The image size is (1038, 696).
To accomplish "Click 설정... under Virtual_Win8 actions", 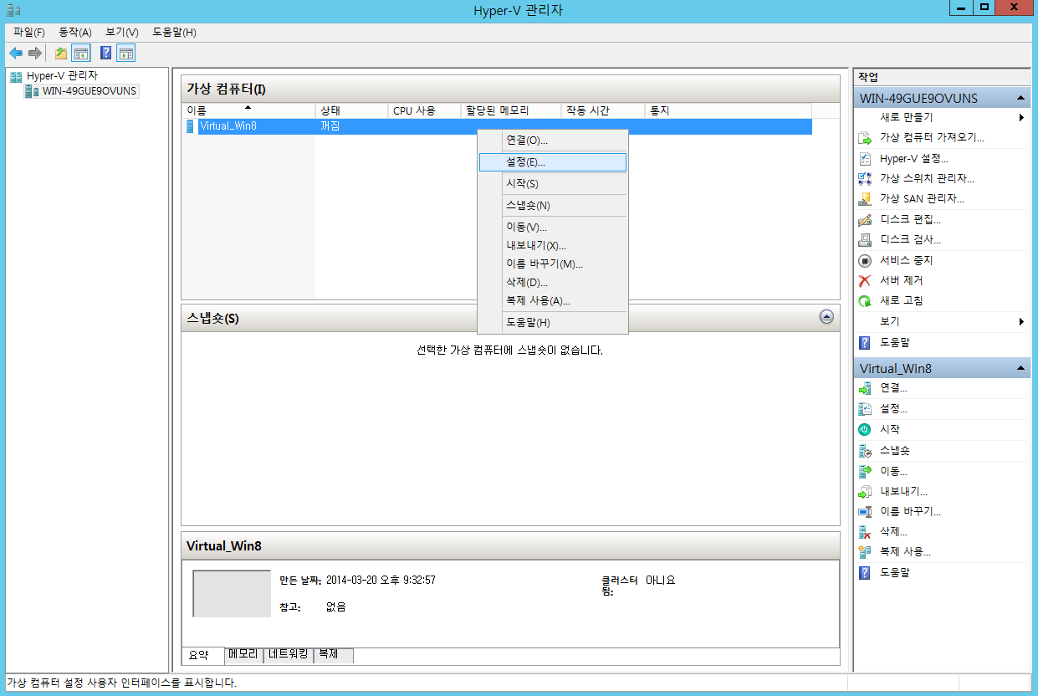I will coord(942,409).
